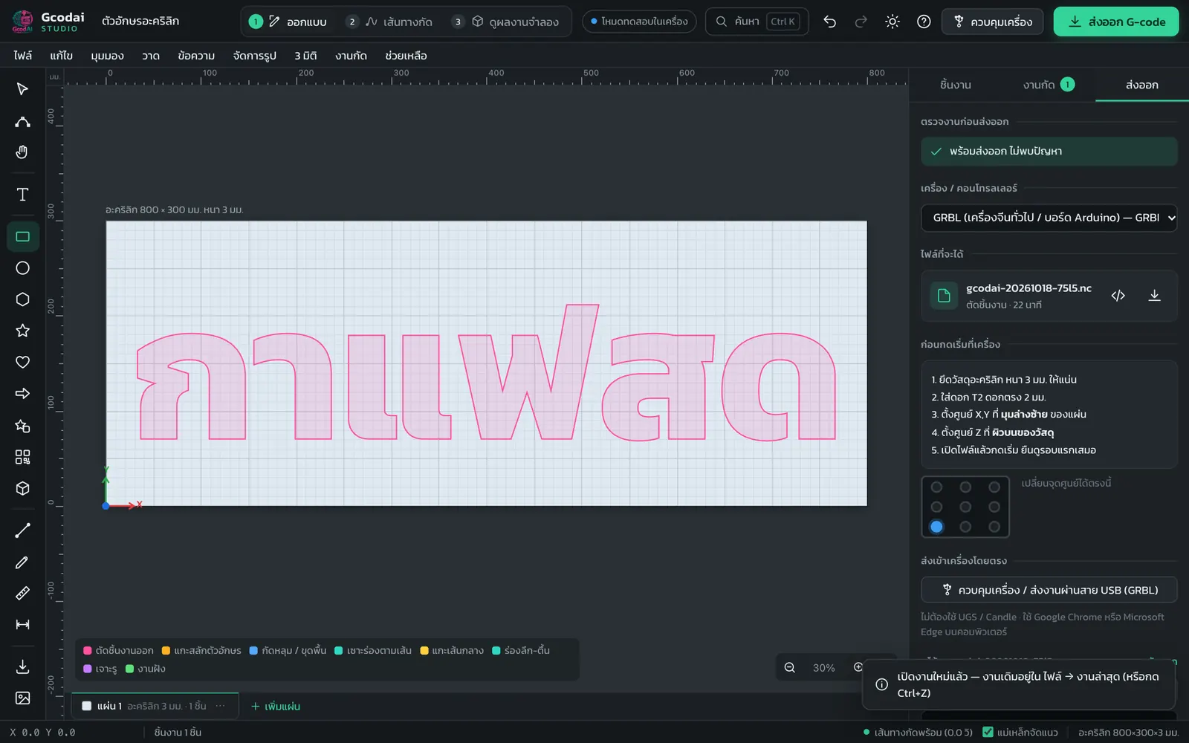Select the 3D box tool
The height and width of the screenshot is (743, 1189).
click(22, 488)
